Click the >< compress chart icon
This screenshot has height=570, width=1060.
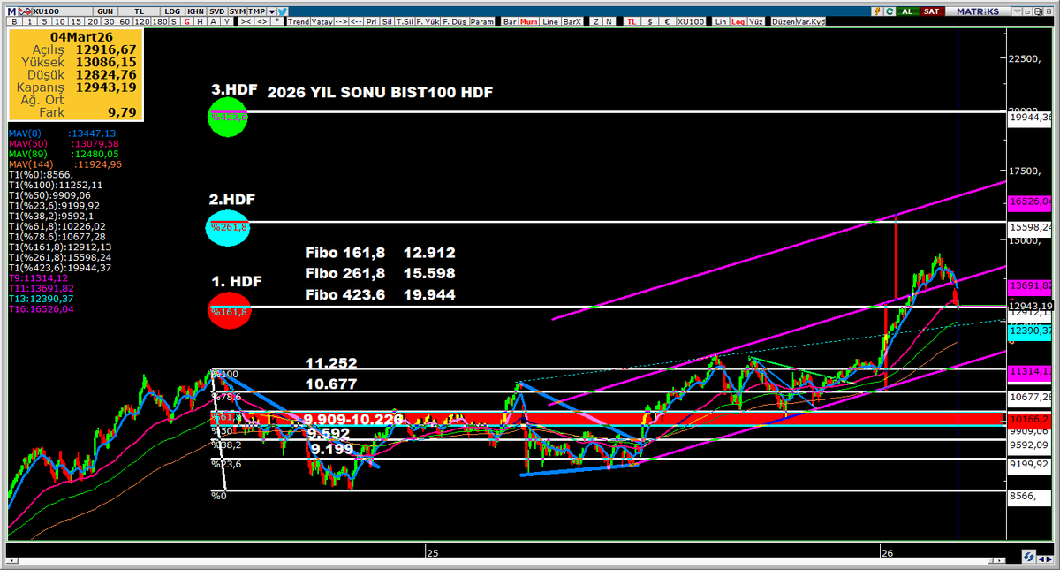coord(246,21)
